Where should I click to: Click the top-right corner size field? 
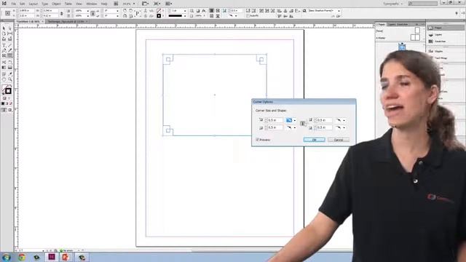pyautogui.click(x=325, y=120)
